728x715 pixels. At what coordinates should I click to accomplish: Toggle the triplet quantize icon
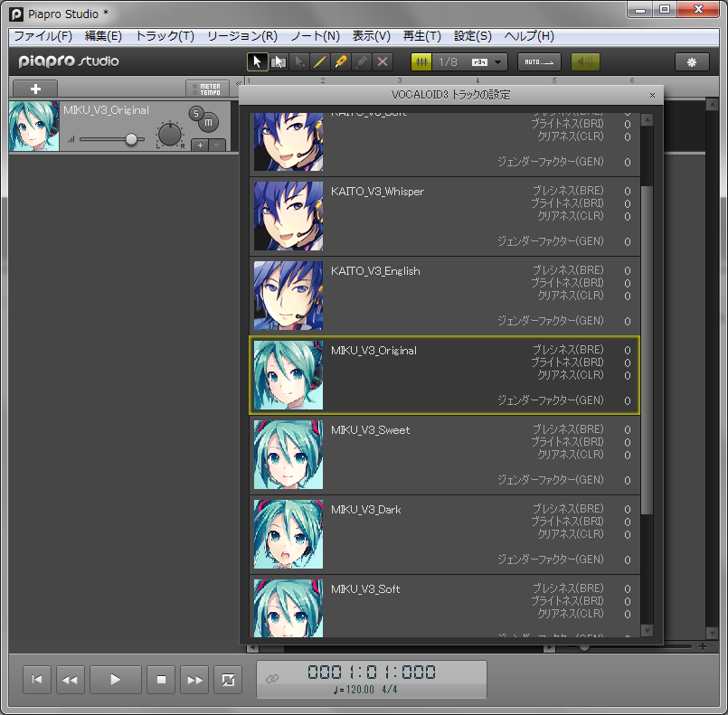pyautogui.click(x=479, y=62)
